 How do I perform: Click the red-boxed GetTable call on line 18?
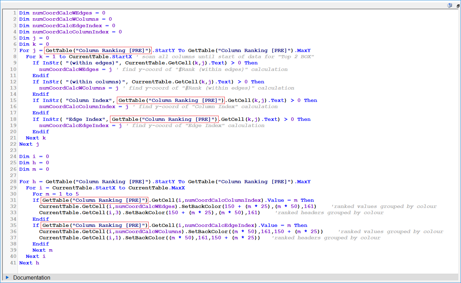(164, 119)
